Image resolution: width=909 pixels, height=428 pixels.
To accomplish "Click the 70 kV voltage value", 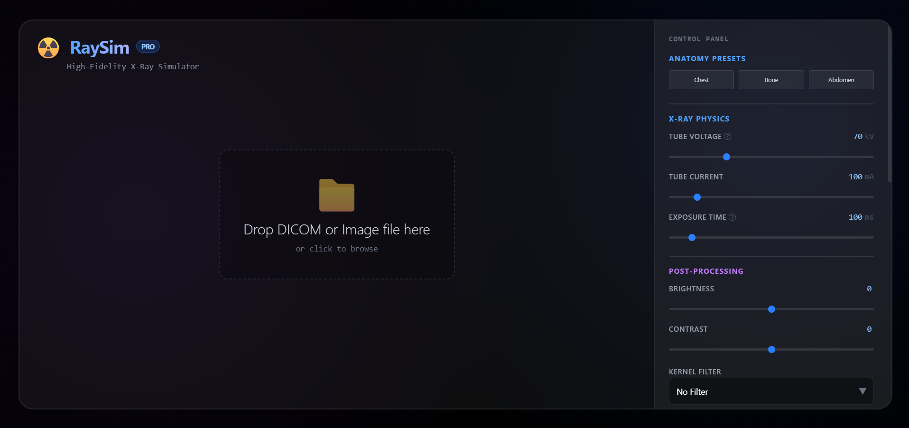I will pos(863,137).
